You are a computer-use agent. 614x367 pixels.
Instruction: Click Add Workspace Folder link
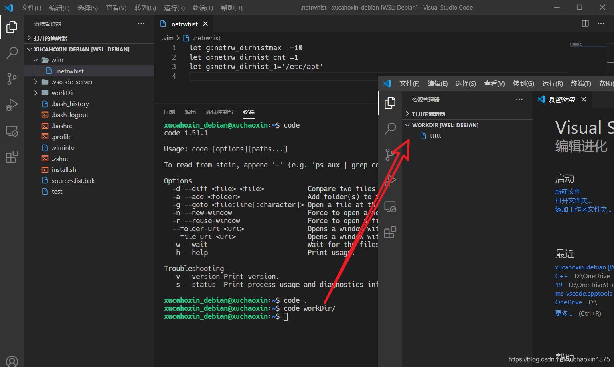583,209
